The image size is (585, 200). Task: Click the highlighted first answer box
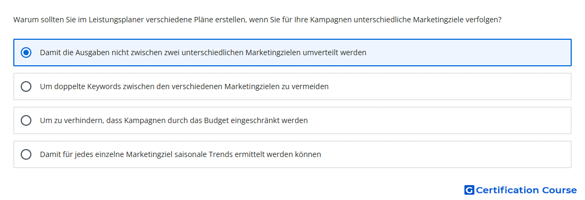[x=292, y=53]
